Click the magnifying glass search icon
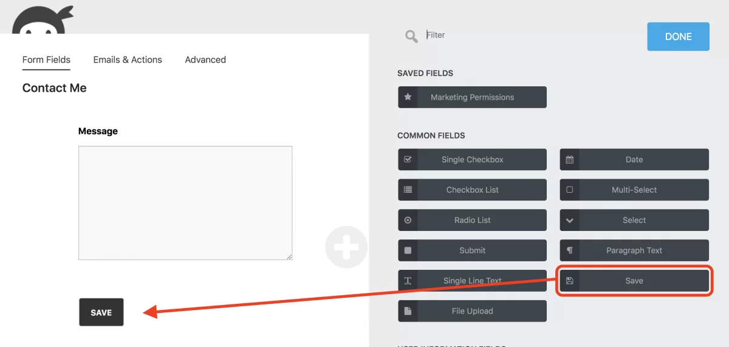This screenshot has width=729, height=347. coord(411,36)
